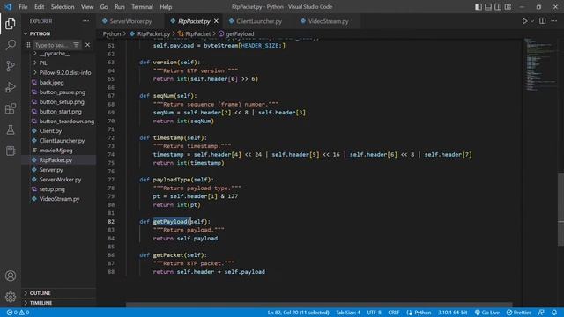The width and height of the screenshot is (564, 317).
Task: Open editor More Actions ellipsis
Action: [554, 21]
